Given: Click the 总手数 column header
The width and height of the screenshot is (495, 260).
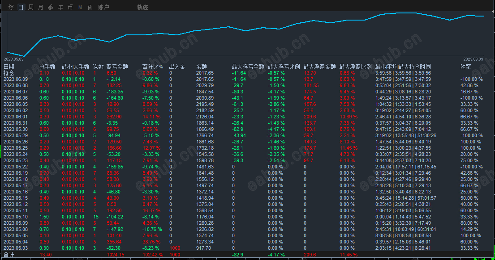Looking at the screenshot, I should click(x=47, y=67).
